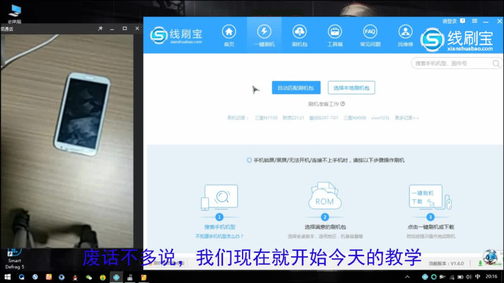Open flash record 联想Z2121
This screenshot has width=504, height=283.
click(293, 118)
